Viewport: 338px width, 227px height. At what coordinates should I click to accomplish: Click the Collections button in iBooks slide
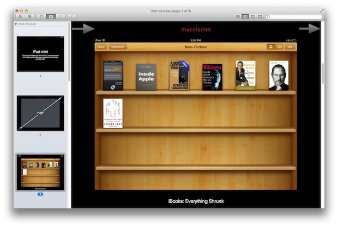point(118,47)
